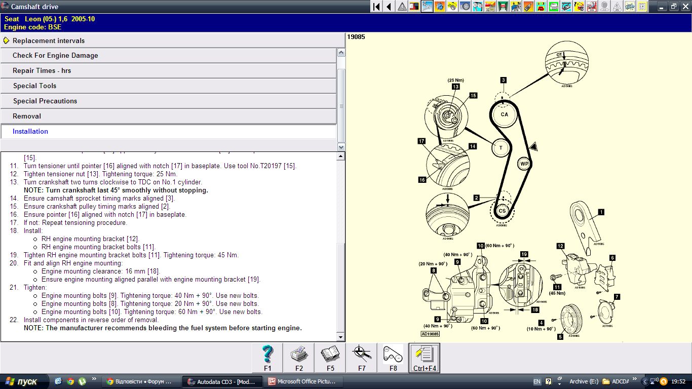Screen dimensions: 692x389
Task: Click the section list scrollbar thumb
Action: [x=341, y=106]
